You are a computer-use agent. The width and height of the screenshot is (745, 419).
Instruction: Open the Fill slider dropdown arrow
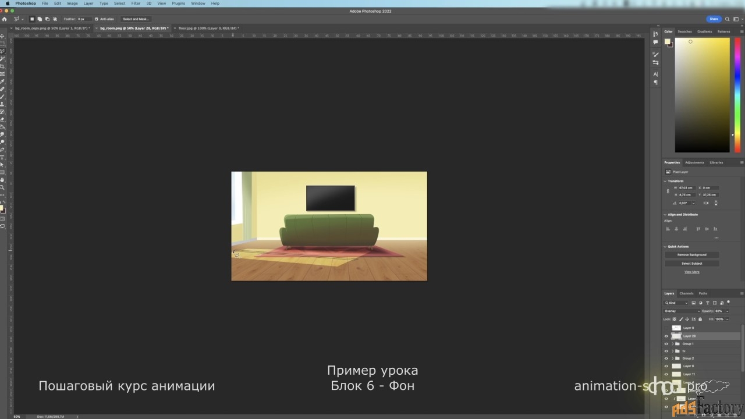pos(727,319)
